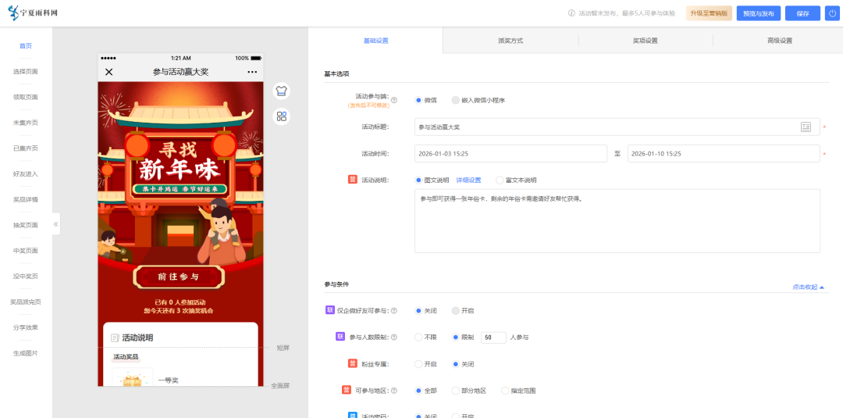The width and height of the screenshot is (843, 418).
Task: Open 详细设置 link
Action: [469, 180]
